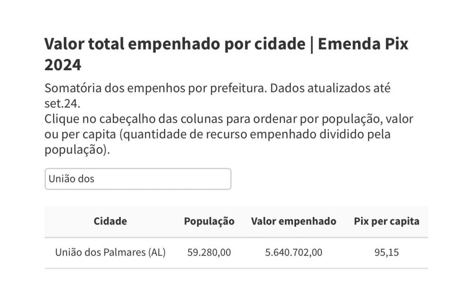472x308 pixels.
Task: Select the União dos Palmares (AL) cell
Action: tap(110, 252)
